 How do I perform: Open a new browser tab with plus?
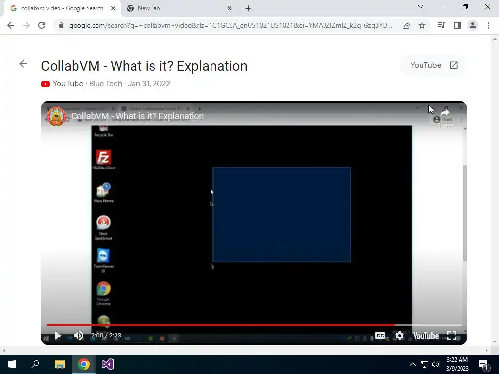click(x=248, y=8)
